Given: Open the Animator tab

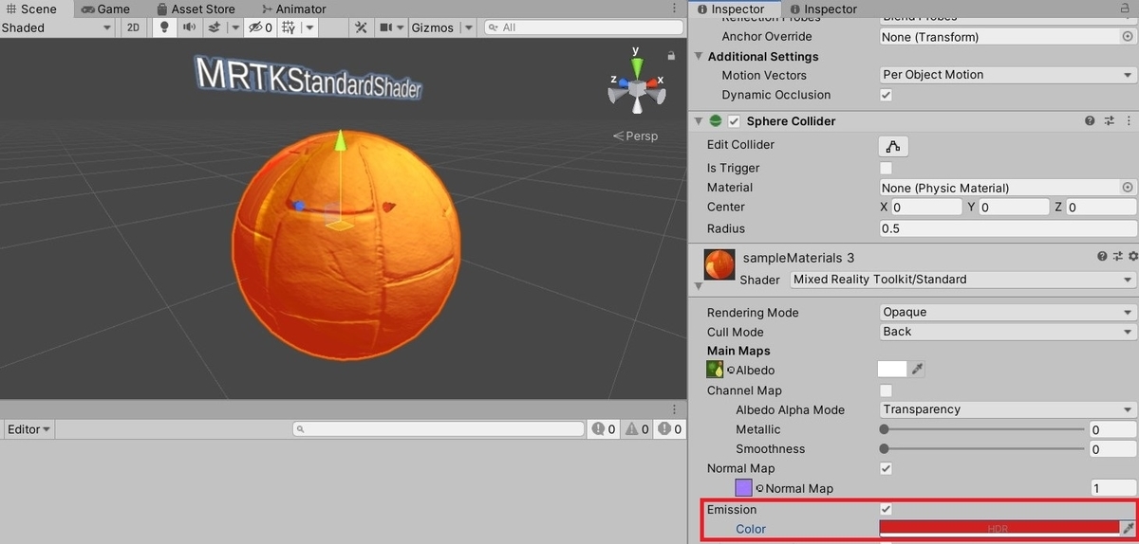Looking at the screenshot, I should click(x=293, y=9).
